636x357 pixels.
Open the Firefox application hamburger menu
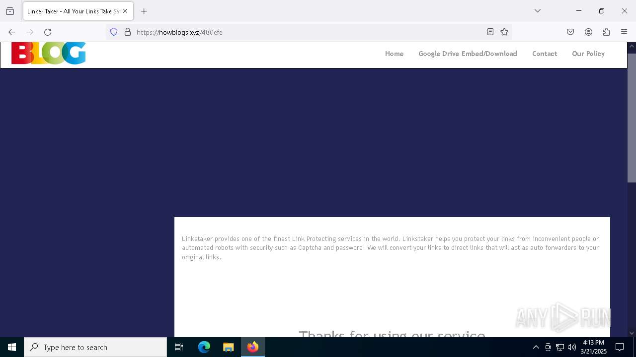[624, 32]
